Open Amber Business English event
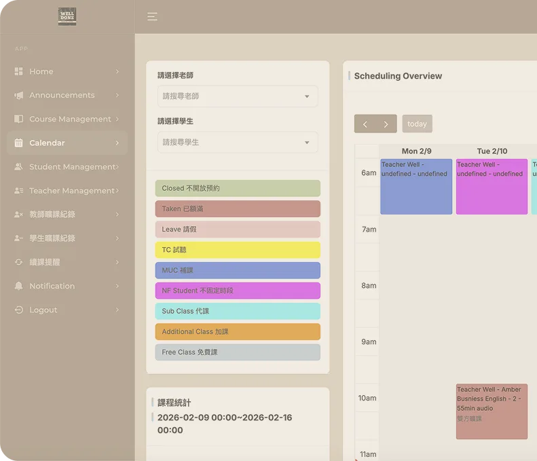Screen dimensions: 537x461 (x=492, y=411)
